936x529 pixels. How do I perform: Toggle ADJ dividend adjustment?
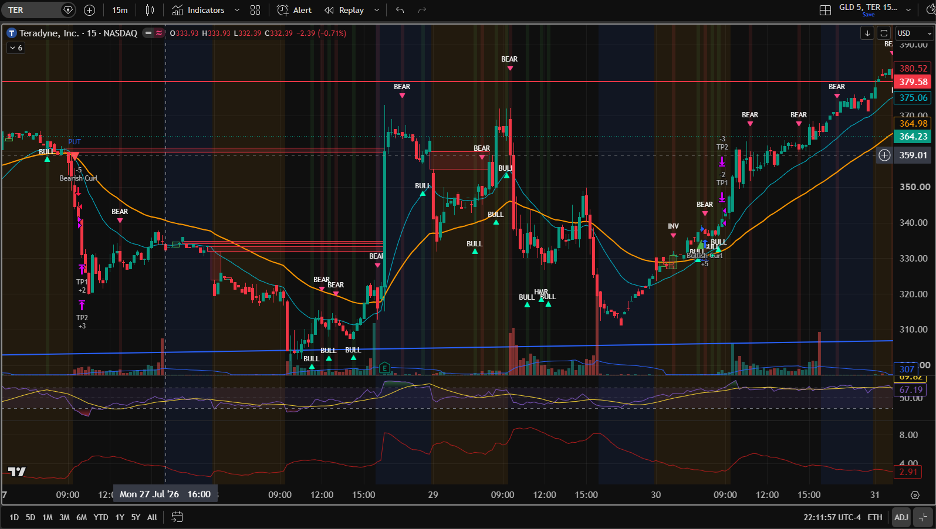coord(901,517)
